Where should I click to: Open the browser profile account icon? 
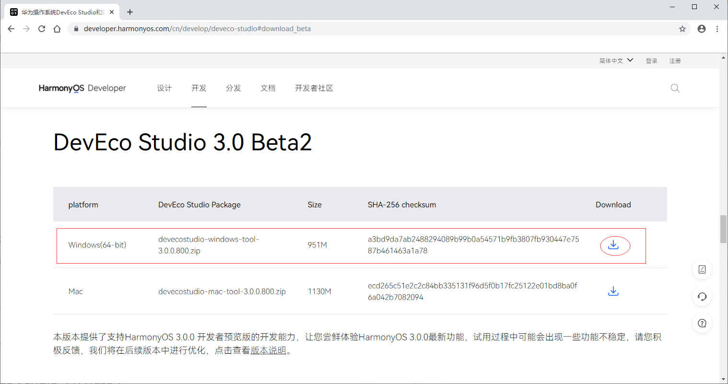click(x=702, y=29)
